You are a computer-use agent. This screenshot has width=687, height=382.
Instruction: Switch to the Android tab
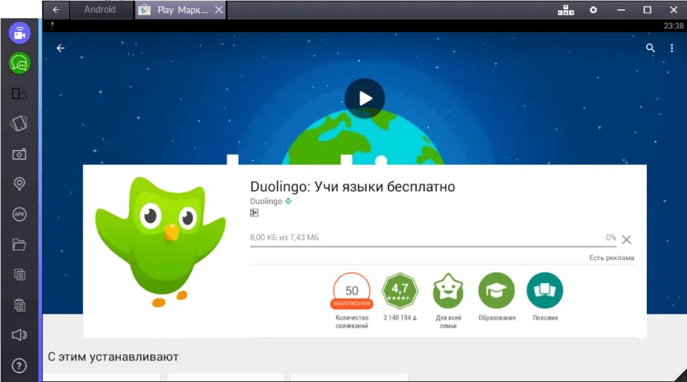click(x=100, y=9)
